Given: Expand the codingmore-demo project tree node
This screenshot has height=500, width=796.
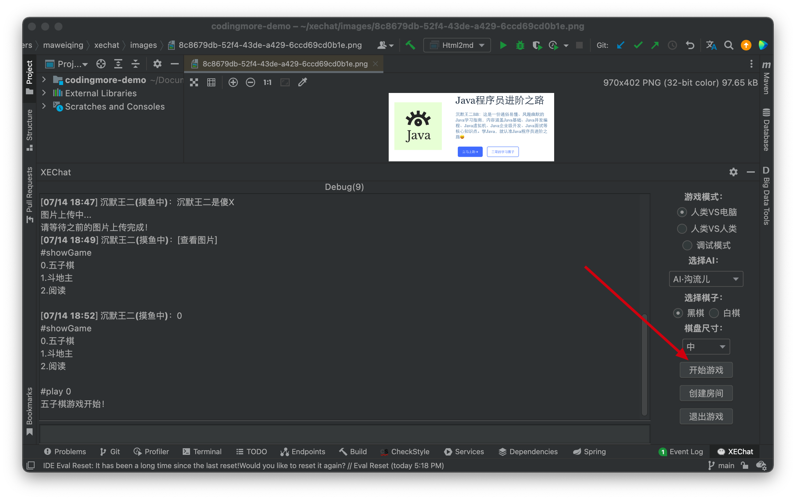Looking at the screenshot, I should tap(44, 80).
